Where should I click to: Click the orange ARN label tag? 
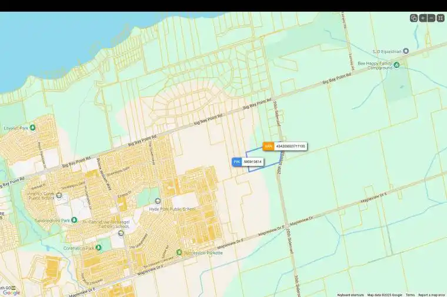pyautogui.click(x=268, y=146)
